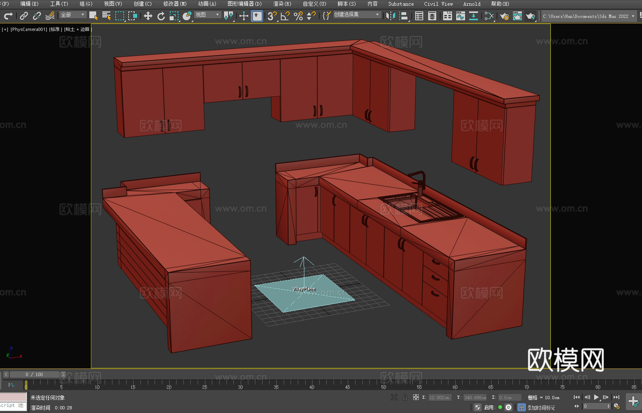The height and width of the screenshot is (413, 642).
Task: Open the Arnold menu
Action: pyautogui.click(x=472, y=4)
